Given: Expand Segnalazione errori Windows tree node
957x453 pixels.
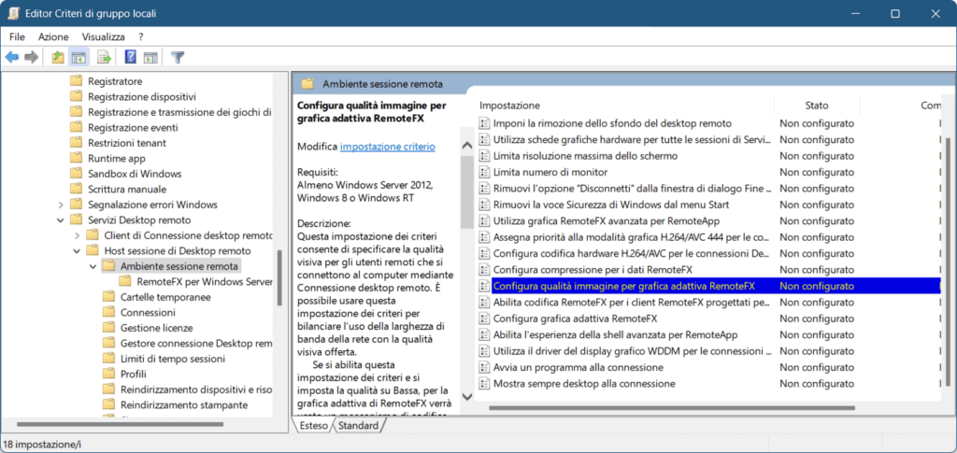Looking at the screenshot, I should (61, 205).
